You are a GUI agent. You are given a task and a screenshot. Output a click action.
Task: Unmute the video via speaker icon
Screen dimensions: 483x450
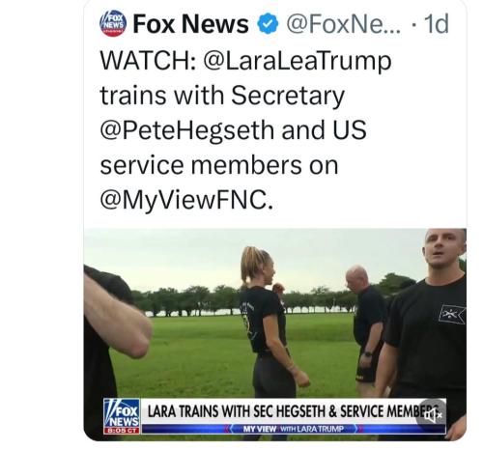(x=433, y=415)
